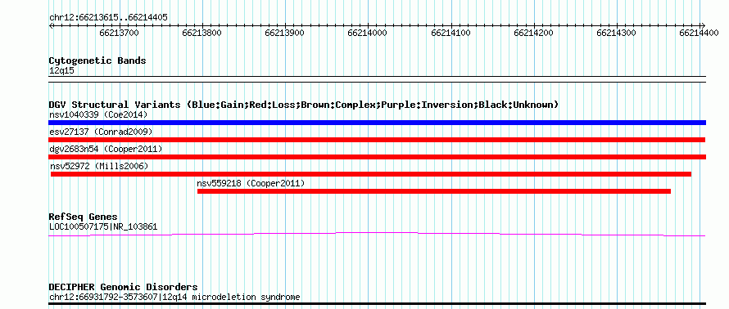The width and height of the screenshot is (729, 309).
Task: Click the black 12q14 microdeletion syndrome bar
Action: click(x=377, y=304)
